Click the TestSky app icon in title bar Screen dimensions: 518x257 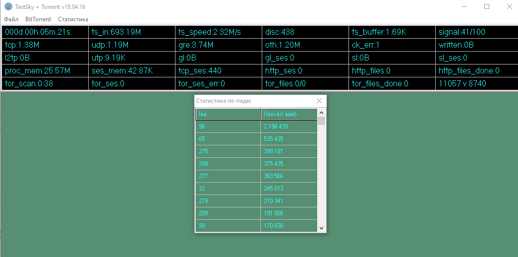8,6
